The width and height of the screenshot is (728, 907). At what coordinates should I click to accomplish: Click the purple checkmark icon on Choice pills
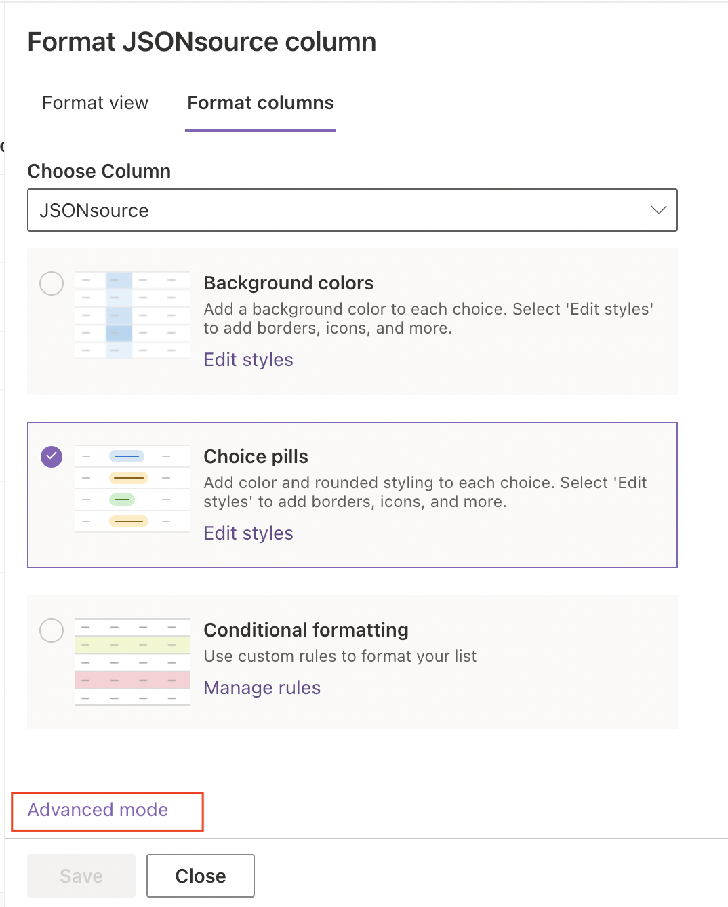point(52,457)
